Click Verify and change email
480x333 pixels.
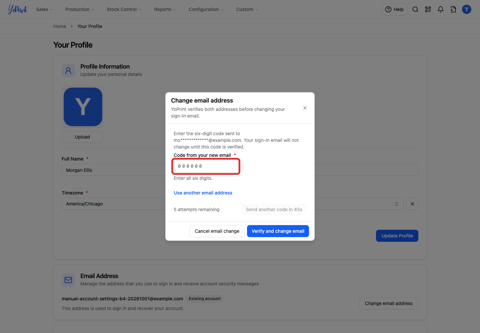[x=278, y=231]
